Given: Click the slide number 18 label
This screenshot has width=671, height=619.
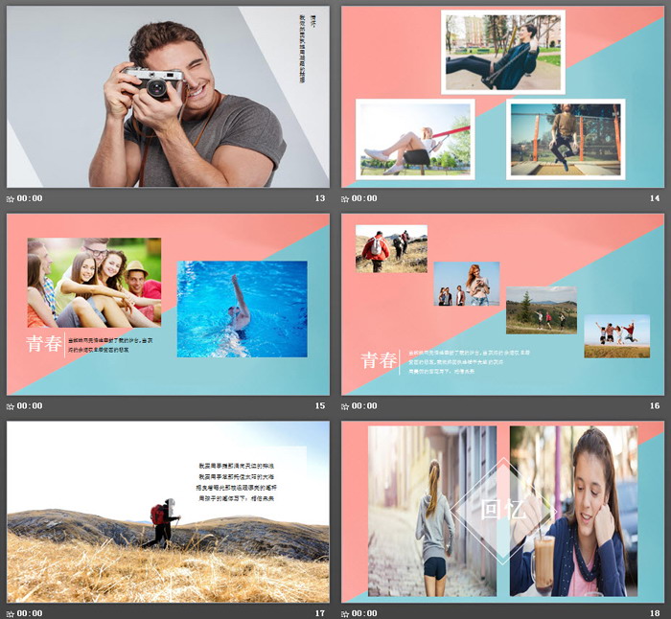Looking at the screenshot, I should tap(655, 613).
